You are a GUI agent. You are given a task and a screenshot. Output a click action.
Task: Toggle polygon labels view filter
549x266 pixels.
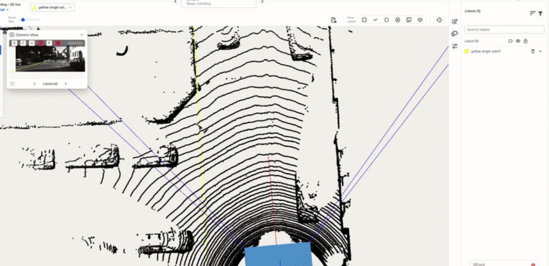pos(386,20)
